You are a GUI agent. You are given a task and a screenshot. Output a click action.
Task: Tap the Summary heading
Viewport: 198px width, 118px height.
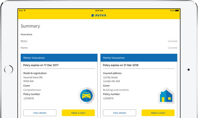click(x=30, y=26)
